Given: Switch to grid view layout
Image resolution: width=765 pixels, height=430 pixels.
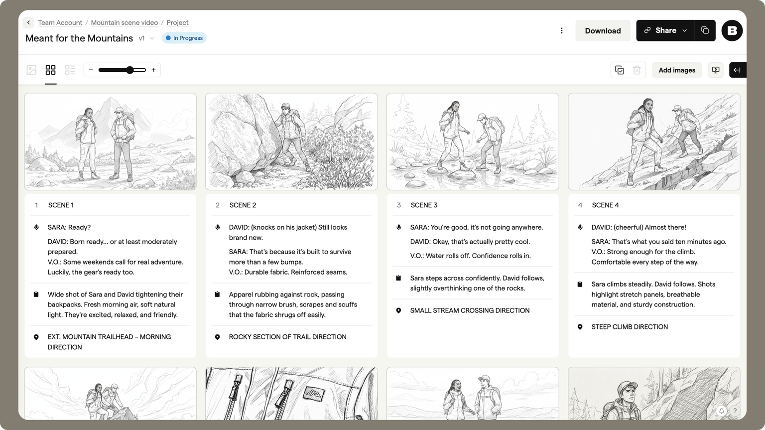Looking at the screenshot, I should click(50, 70).
